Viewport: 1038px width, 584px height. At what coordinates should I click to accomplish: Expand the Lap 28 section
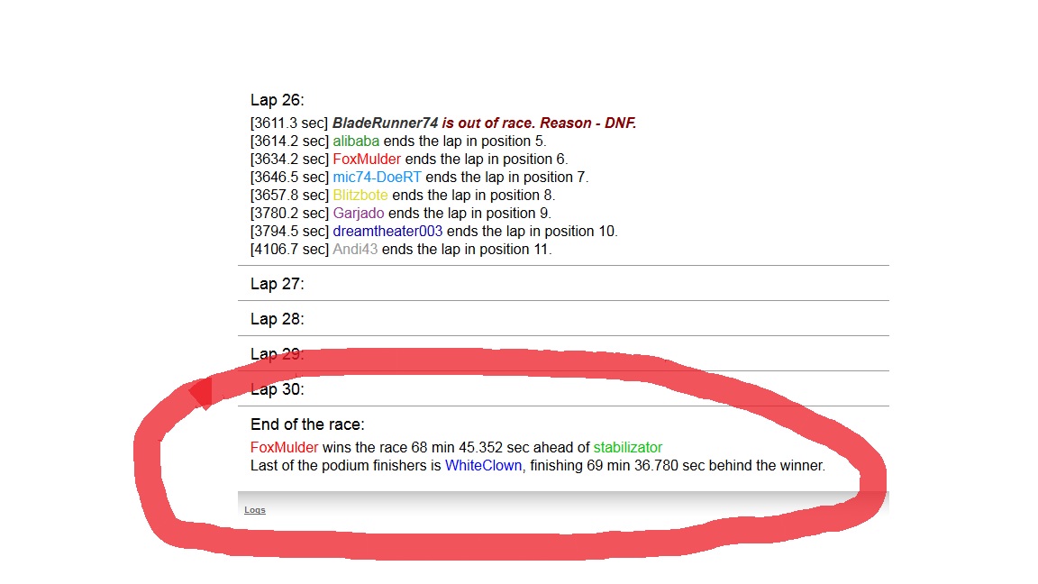[x=278, y=319]
